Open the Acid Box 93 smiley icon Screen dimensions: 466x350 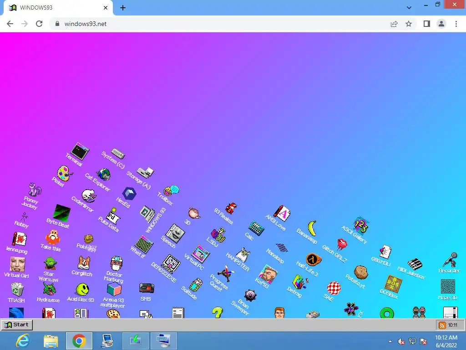point(82,289)
